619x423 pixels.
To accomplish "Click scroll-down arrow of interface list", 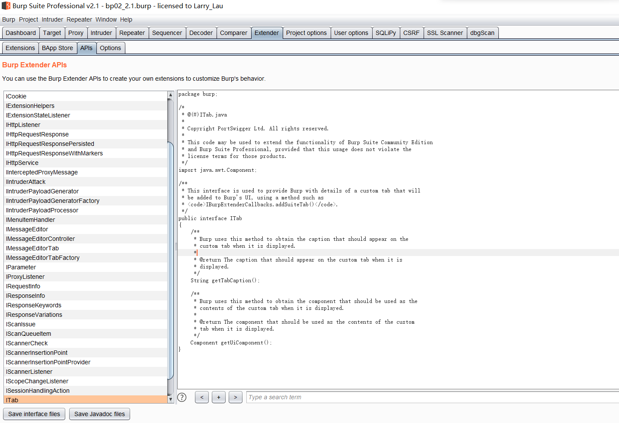I will click(x=170, y=400).
